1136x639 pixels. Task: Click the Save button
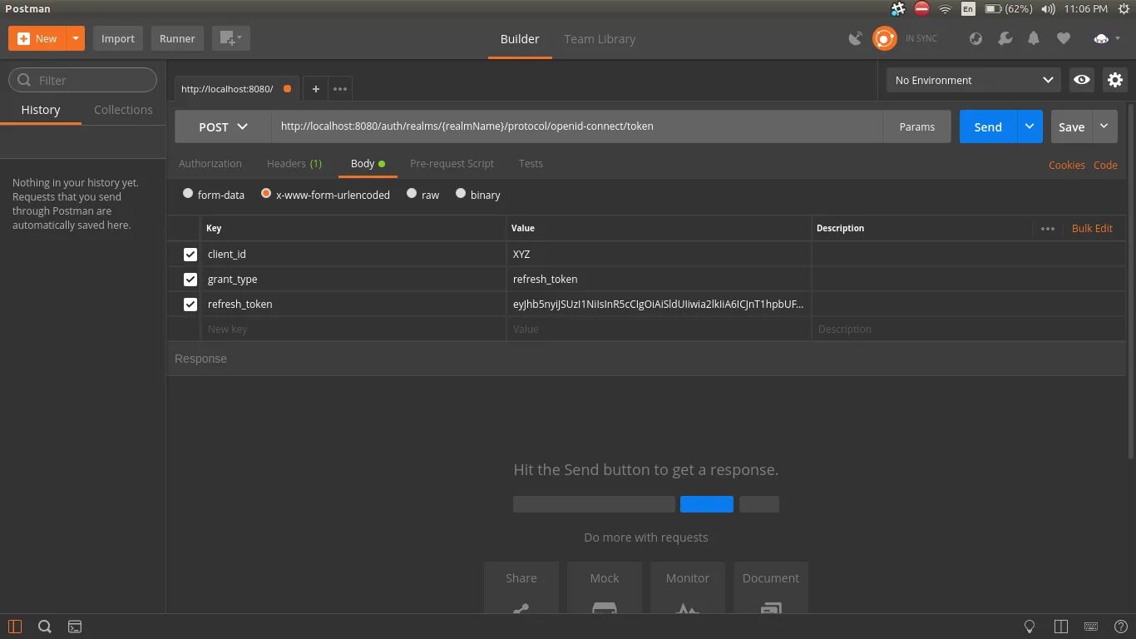point(1071,126)
